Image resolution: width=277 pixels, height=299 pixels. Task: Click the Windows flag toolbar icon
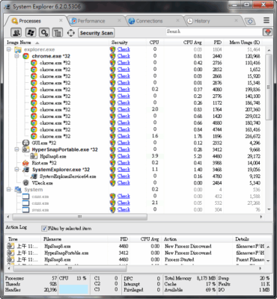(x=31, y=33)
